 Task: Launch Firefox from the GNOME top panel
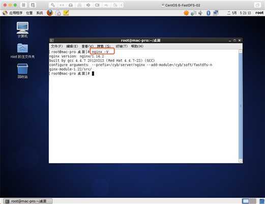[x=50, y=13]
